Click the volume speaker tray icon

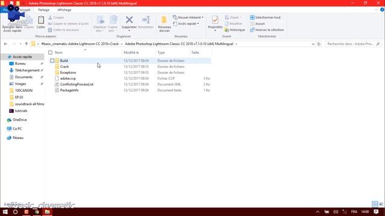[x=336, y=212]
